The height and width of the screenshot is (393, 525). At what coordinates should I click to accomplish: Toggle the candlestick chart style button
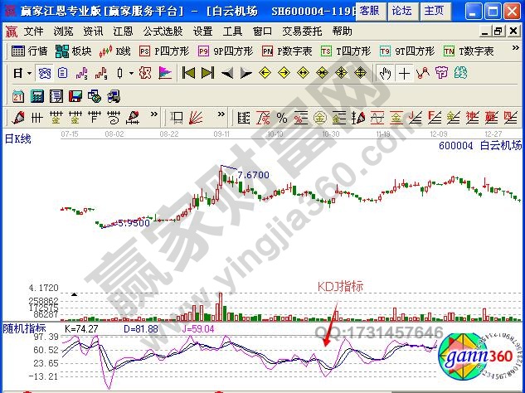pos(120,73)
